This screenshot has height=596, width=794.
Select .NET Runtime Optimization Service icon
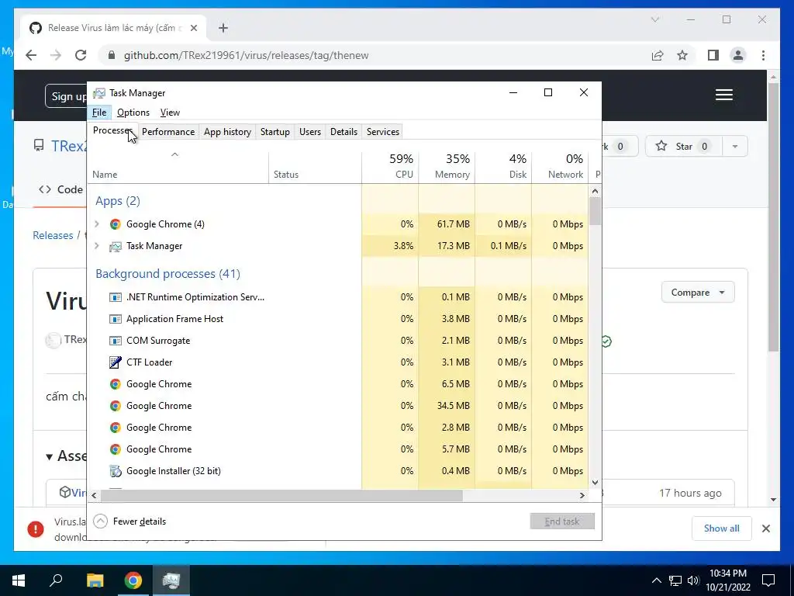pos(116,297)
